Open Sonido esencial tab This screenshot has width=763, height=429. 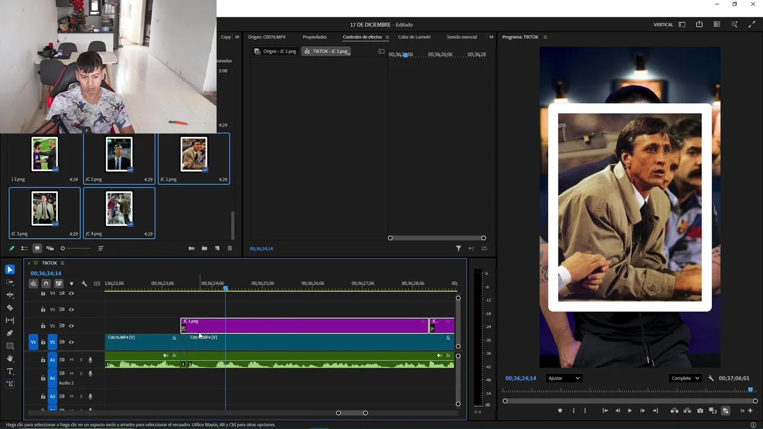462,37
